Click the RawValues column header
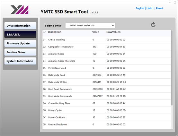 pyautogui.click(x=113, y=32)
